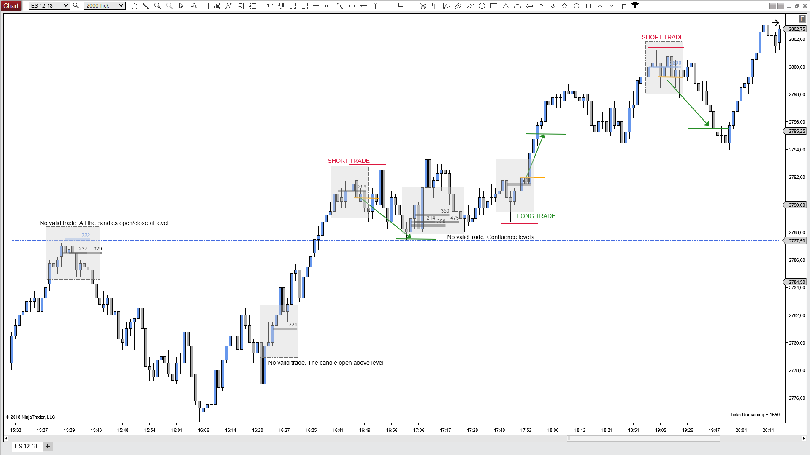Select the horizontal line segment tool
The width and height of the screenshot is (810, 455).
pos(317,5)
